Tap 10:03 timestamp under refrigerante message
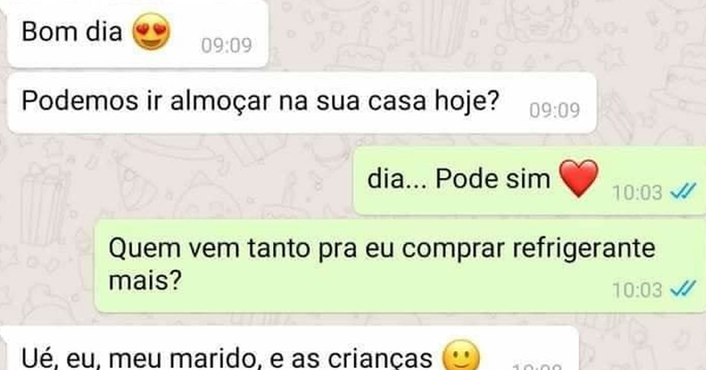Image resolution: width=706 pixels, height=370 pixels. pos(638,290)
